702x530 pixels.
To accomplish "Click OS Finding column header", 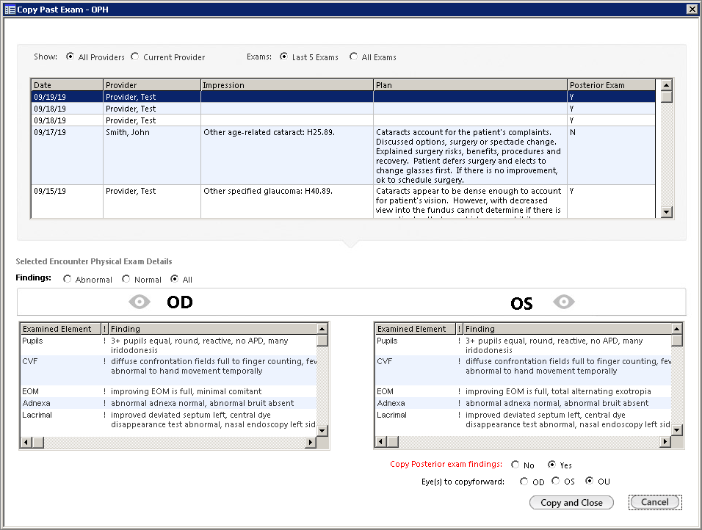I will (x=567, y=329).
